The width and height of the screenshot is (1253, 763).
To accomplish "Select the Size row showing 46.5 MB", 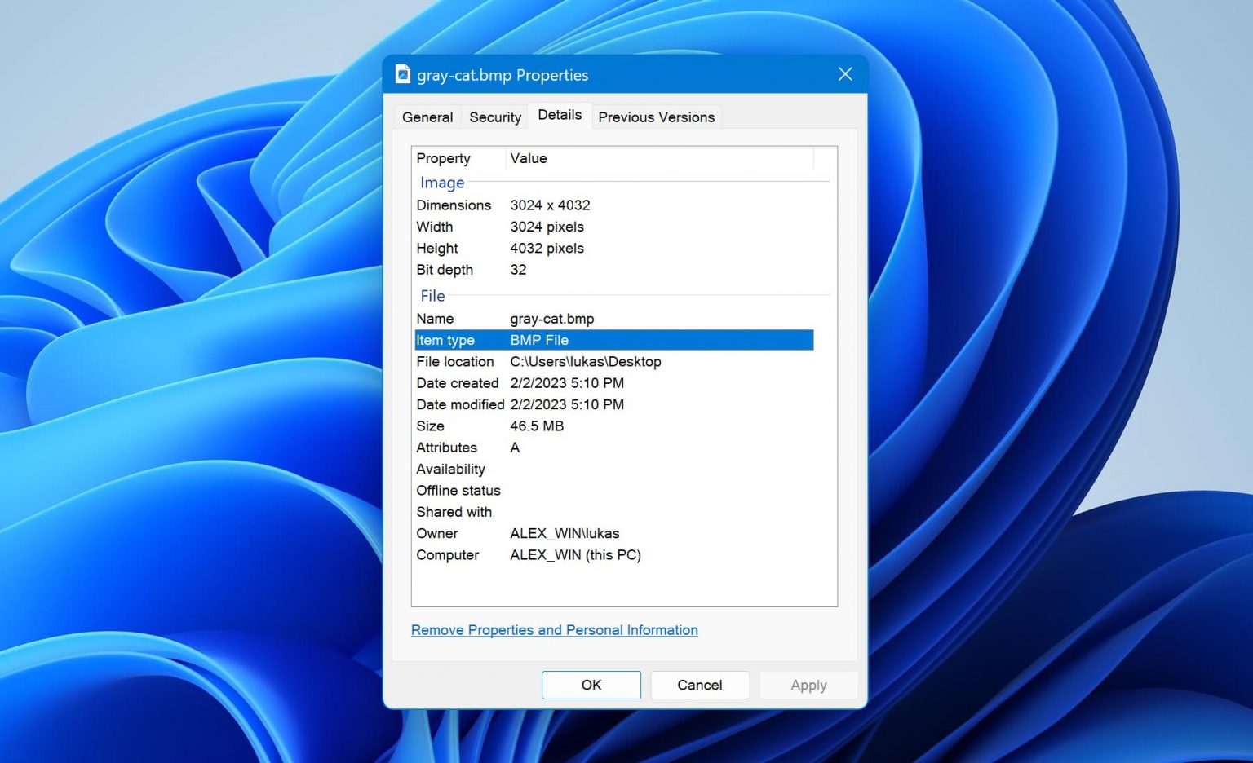I will click(489, 426).
